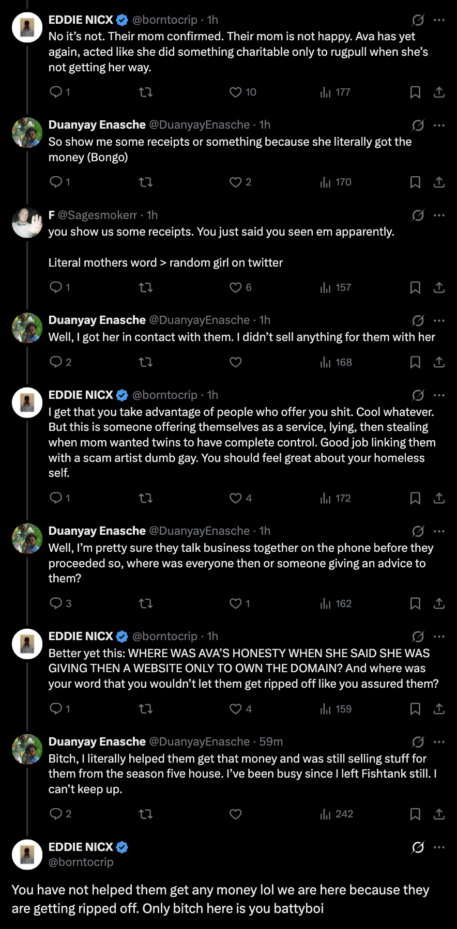457x929 pixels.
Task: Click F's profile picture with raised hand
Action: pyautogui.click(x=27, y=223)
